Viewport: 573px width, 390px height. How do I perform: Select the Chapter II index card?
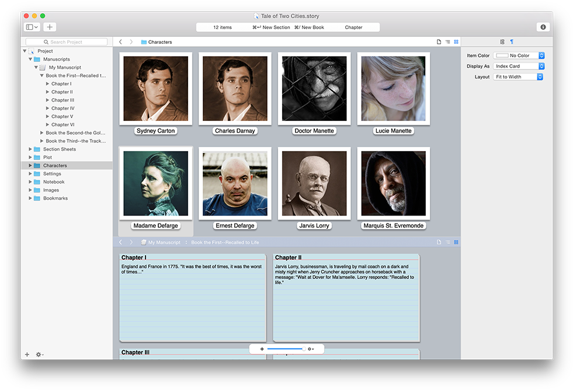coord(346,298)
